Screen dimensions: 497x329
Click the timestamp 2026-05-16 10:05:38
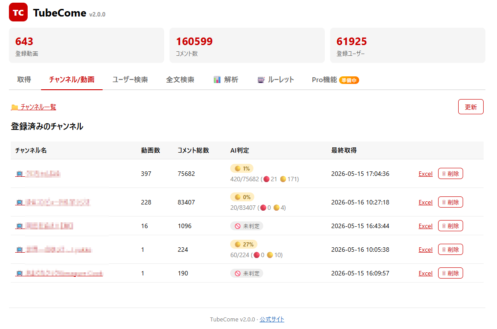(360, 250)
